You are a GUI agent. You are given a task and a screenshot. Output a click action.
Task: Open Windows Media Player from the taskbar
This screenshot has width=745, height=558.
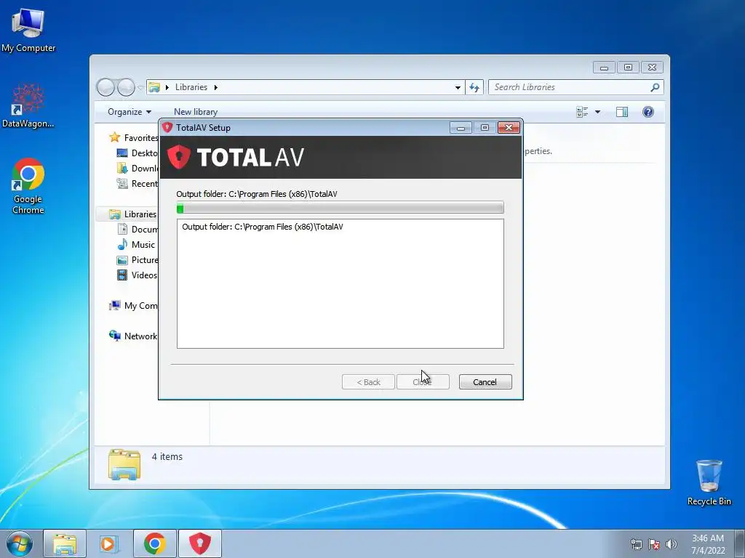click(x=108, y=543)
